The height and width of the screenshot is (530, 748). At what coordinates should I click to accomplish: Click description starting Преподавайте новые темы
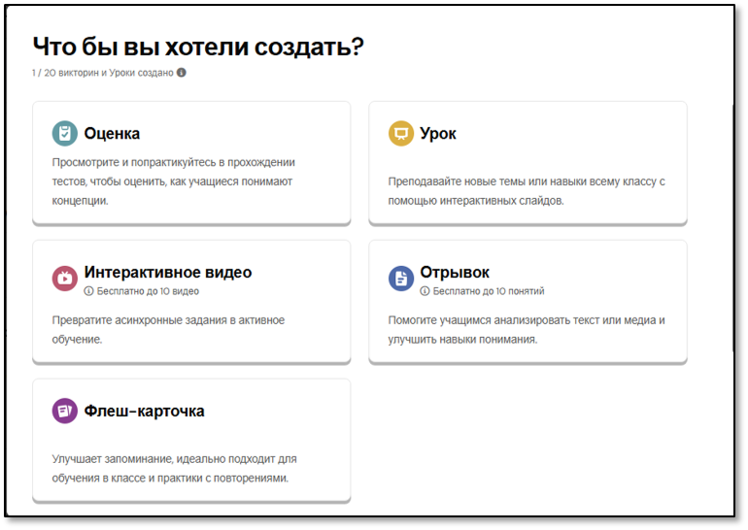[527, 191]
